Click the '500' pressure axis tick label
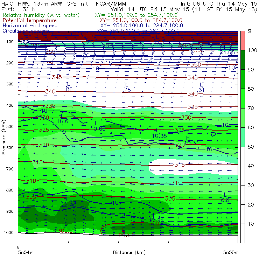 coord(10,127)
